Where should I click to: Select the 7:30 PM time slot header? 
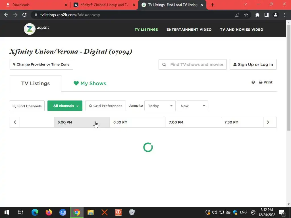[x=242, y=122]
